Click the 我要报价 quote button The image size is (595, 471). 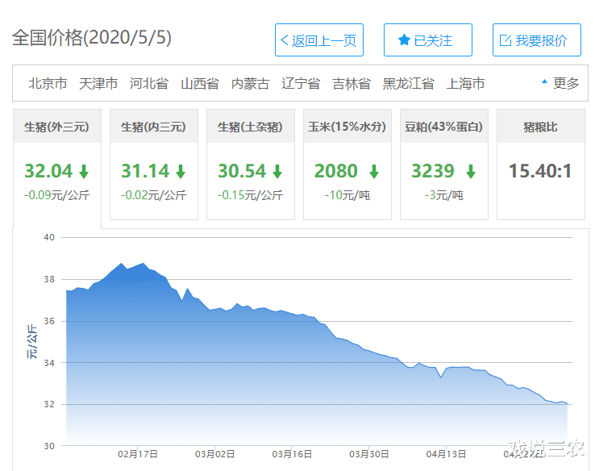[x=537, y=40]
